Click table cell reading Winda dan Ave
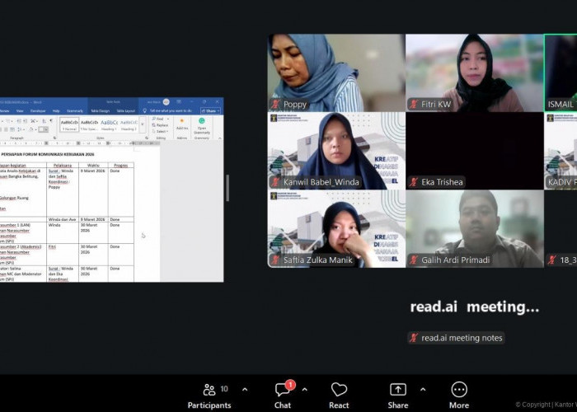577x412 pixels. 63,219
